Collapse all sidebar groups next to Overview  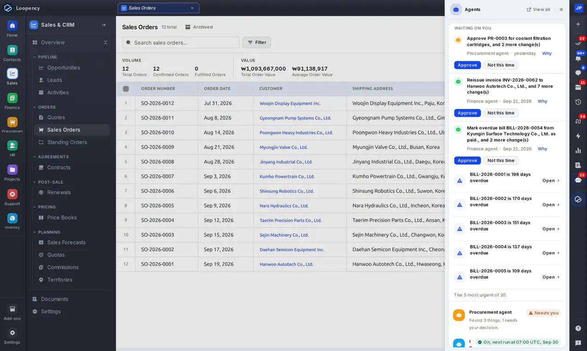(x=105, y=42)
